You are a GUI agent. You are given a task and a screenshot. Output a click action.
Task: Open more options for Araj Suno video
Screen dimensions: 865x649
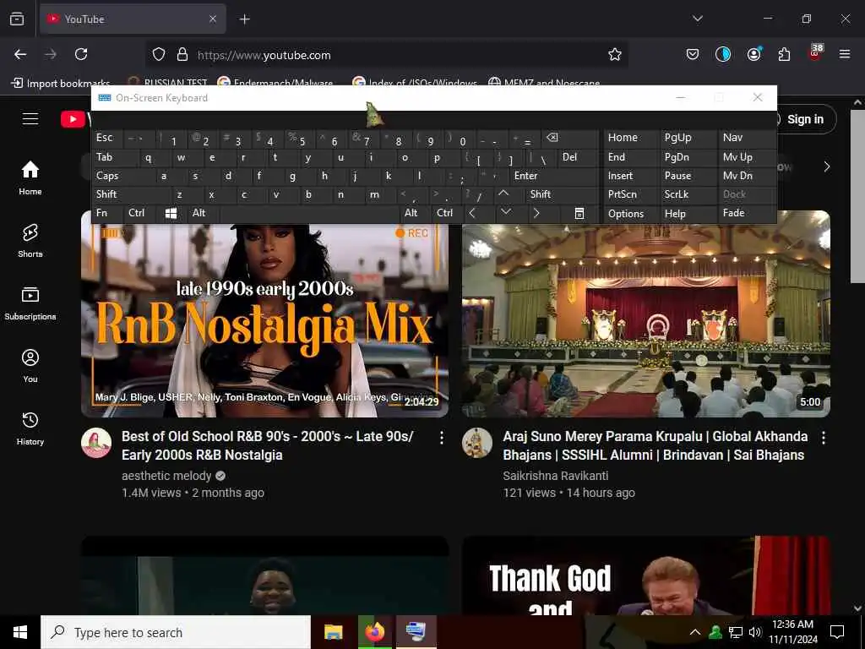823,438
